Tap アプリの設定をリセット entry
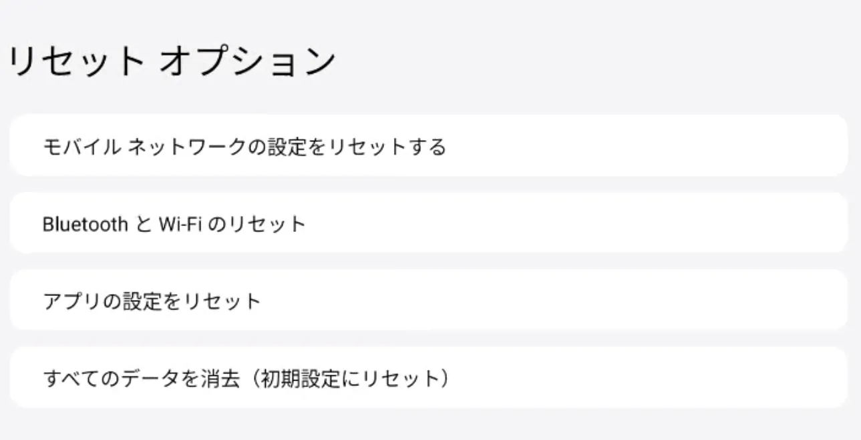The width and height of the screenshot is (861, 440). [152, 301]
